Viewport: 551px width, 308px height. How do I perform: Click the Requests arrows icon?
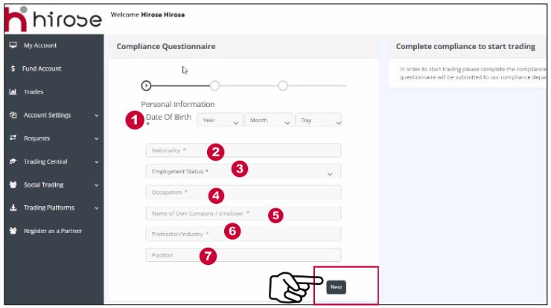[x=13, y=138]
